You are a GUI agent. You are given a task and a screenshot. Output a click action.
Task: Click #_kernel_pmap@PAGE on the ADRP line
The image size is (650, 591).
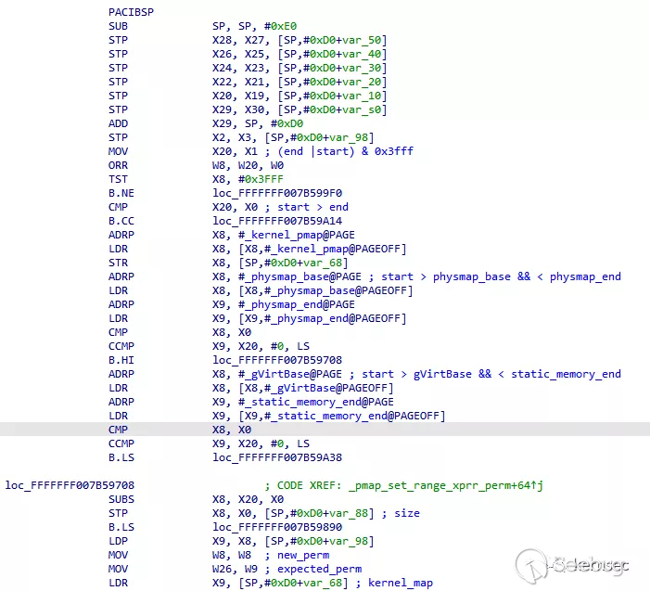click(297, 235)
